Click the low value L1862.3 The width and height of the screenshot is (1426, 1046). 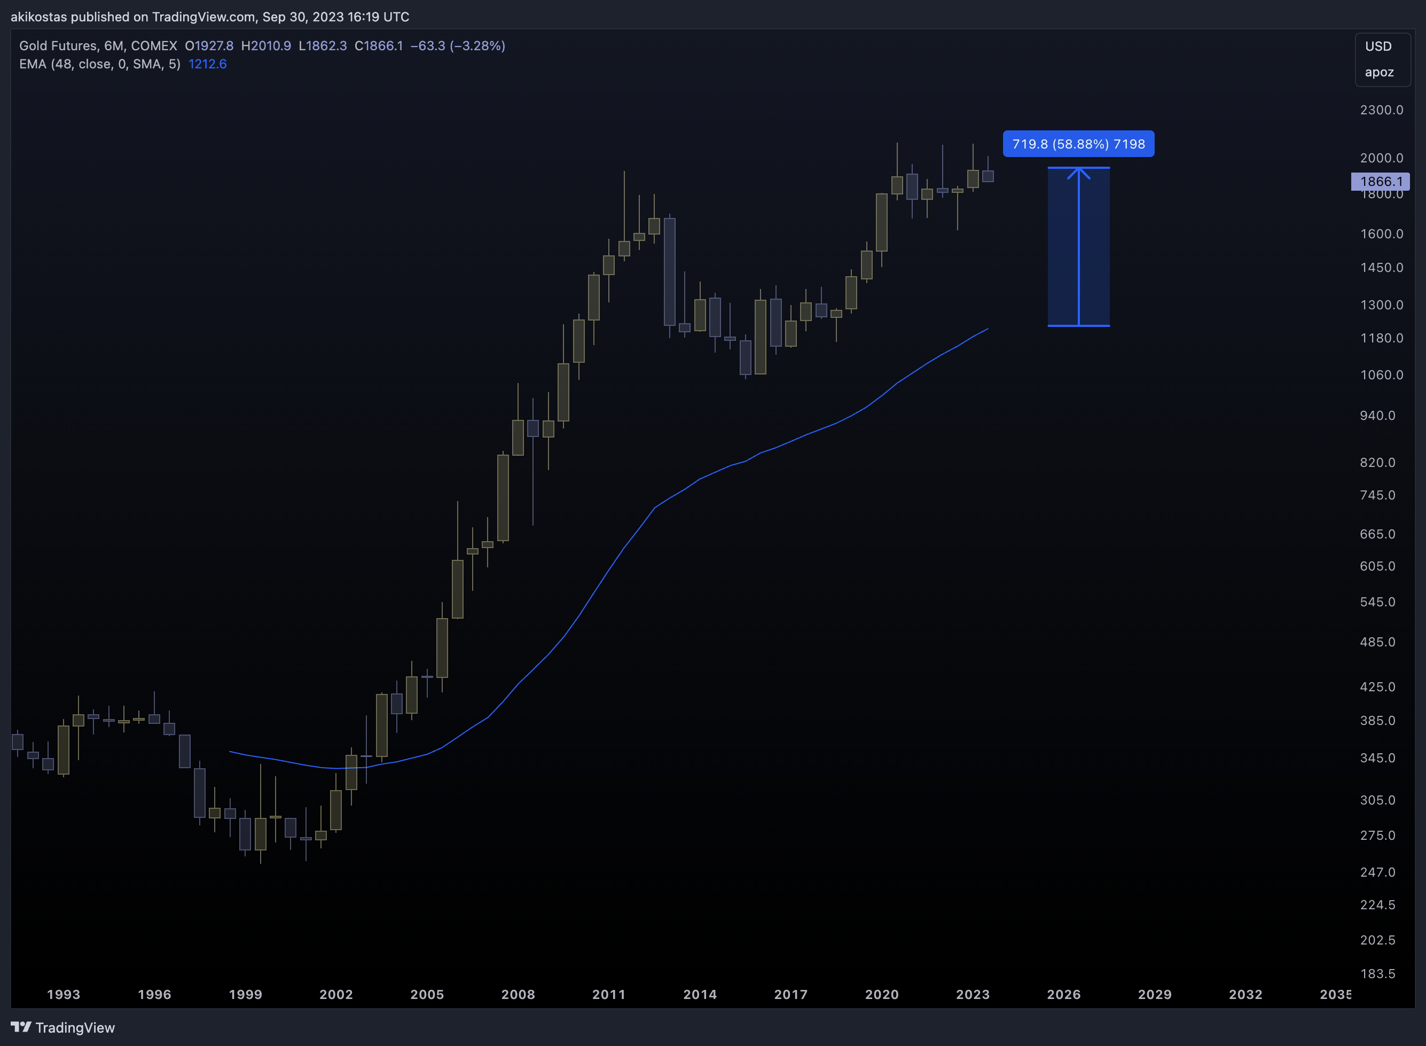[323, 45]
